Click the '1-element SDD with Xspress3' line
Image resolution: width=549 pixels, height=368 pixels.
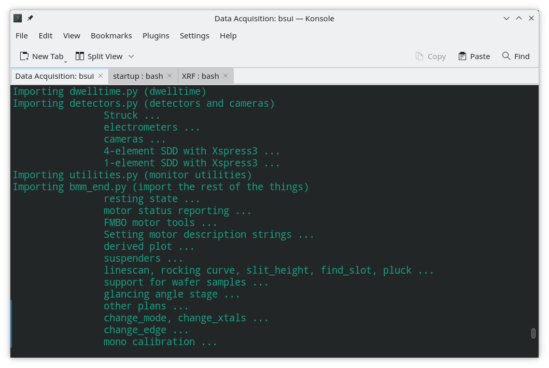(x=191, y=163)
